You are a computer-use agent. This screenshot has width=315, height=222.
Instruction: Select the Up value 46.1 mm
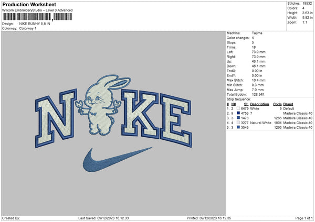pos(258,61)
